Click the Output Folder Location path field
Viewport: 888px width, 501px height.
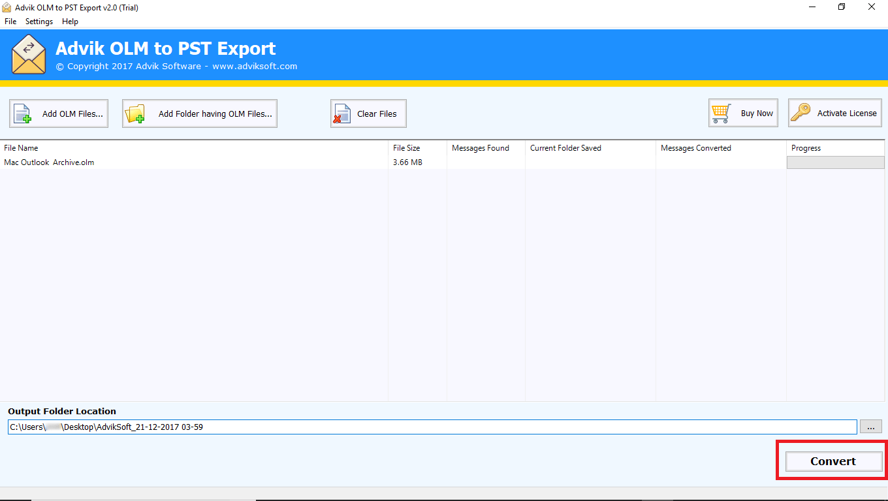pos(432,427)
